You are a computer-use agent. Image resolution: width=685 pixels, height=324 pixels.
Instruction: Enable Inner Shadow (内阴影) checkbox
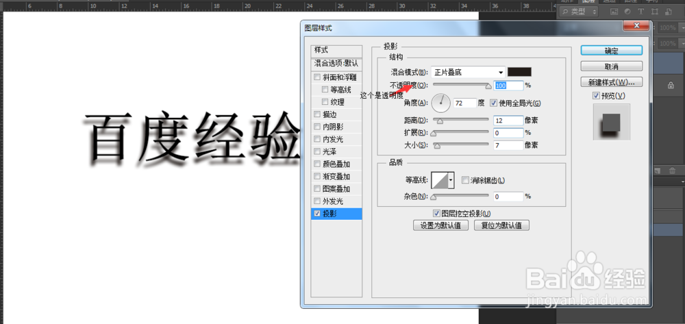tap(316, 127)
